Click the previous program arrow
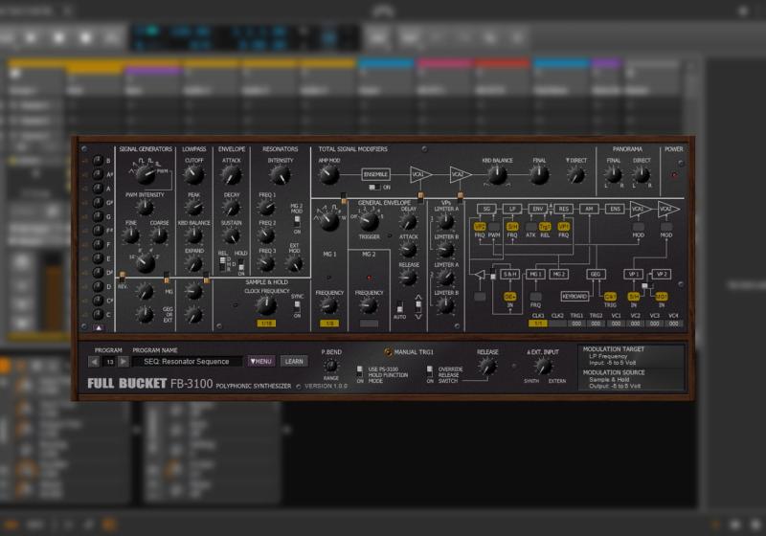This screenshot has height=536, width=766. [x=94, y=361]
